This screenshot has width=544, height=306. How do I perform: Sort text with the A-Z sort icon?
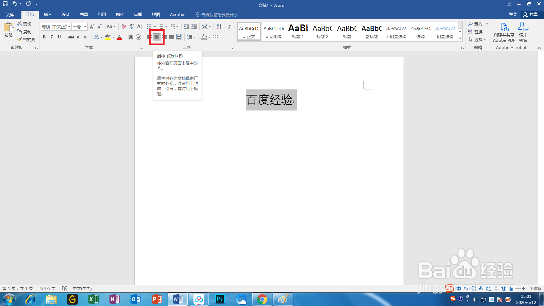(x=219, y=27)
